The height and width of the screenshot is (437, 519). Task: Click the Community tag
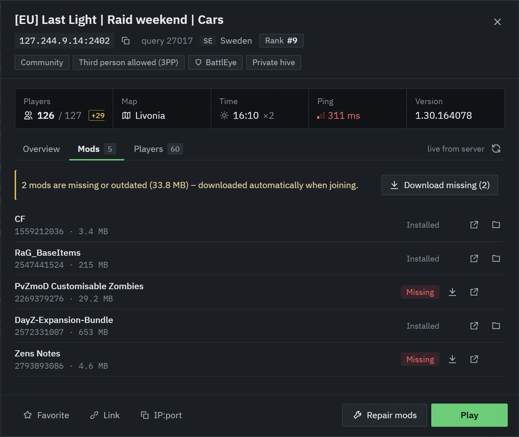tap(42, 62)
